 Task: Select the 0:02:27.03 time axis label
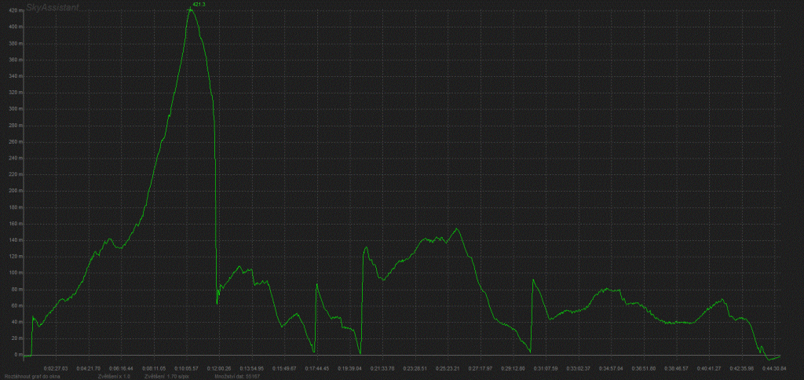click(56, 367)
